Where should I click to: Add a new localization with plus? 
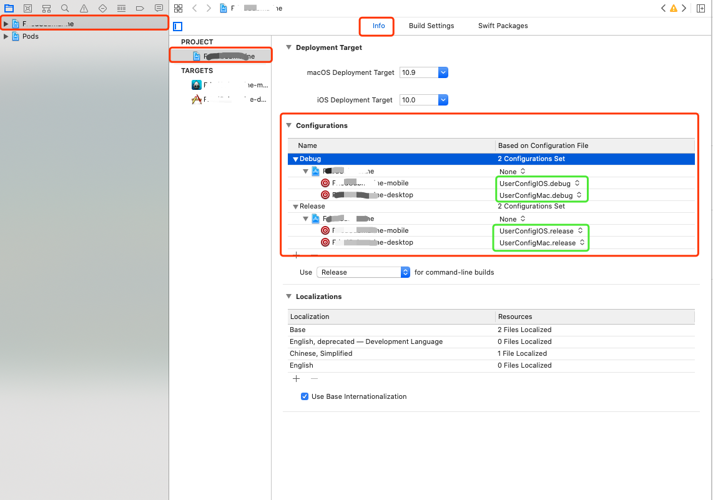296,379
